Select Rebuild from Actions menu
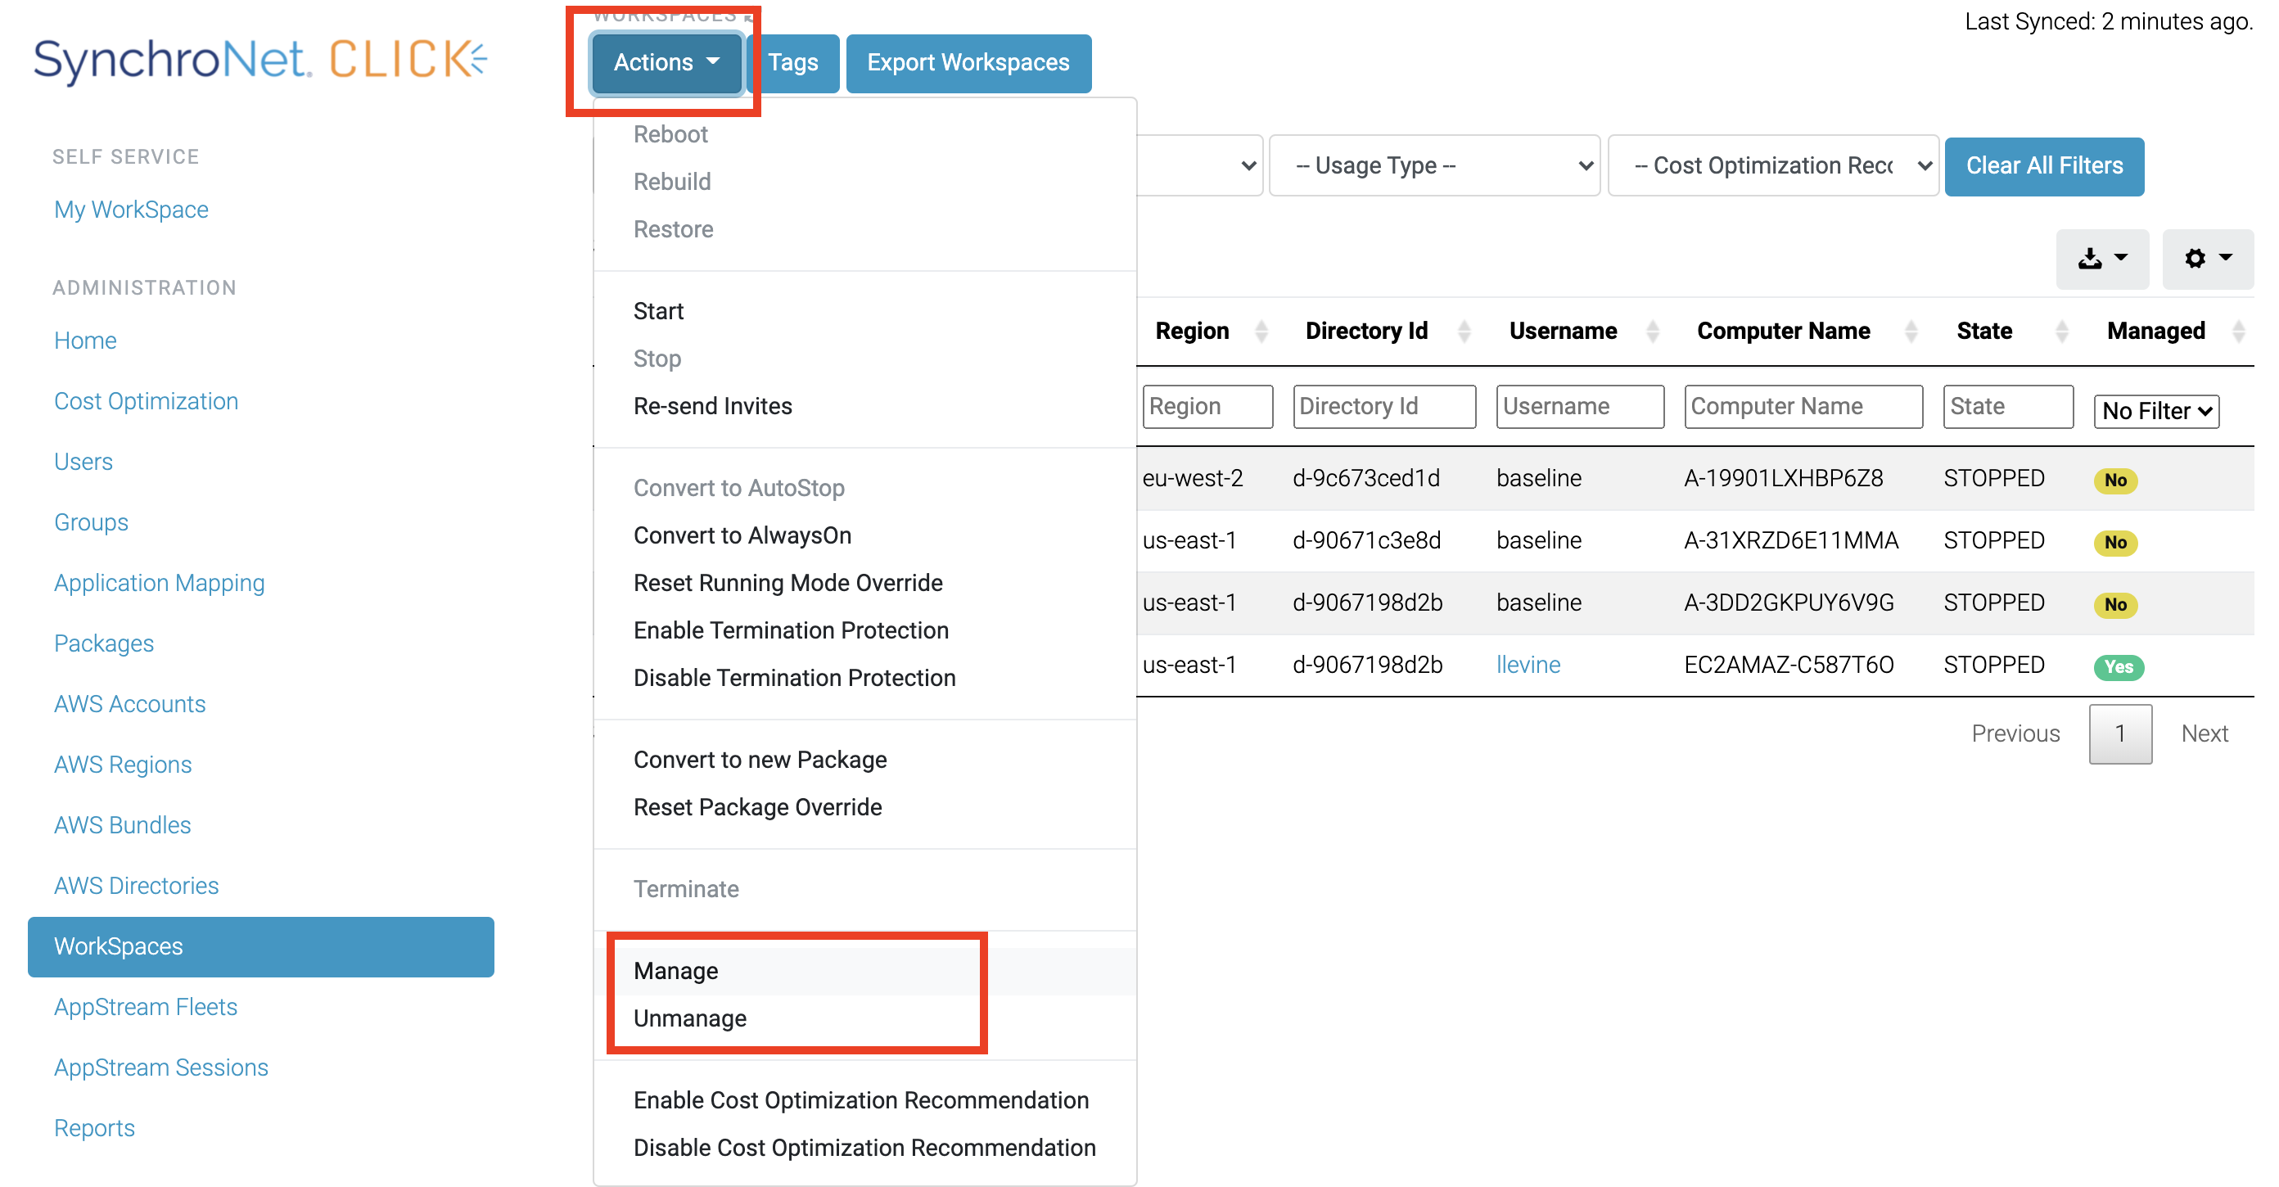 (x=671, y=181)
